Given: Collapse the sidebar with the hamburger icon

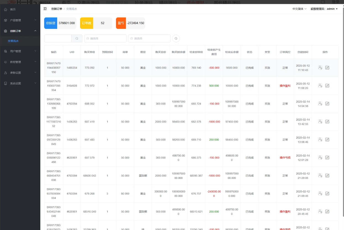Looking at the screenshot, I should point(45,9).
